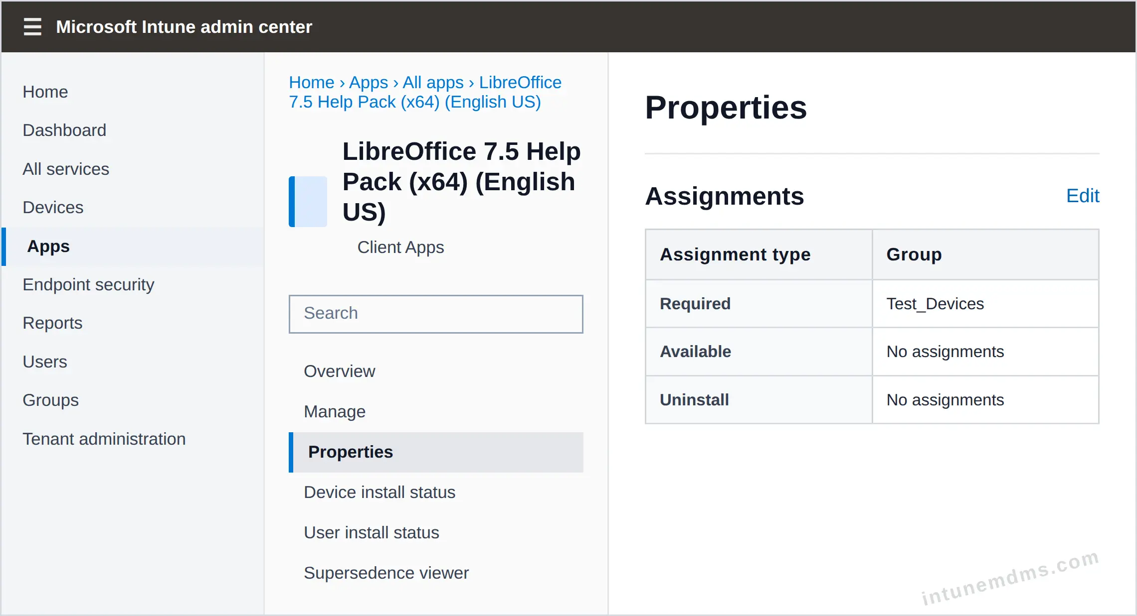Open Groups in sidebar
The width and height of the screenshot is (1137, 616).
(x=51, y=400)
